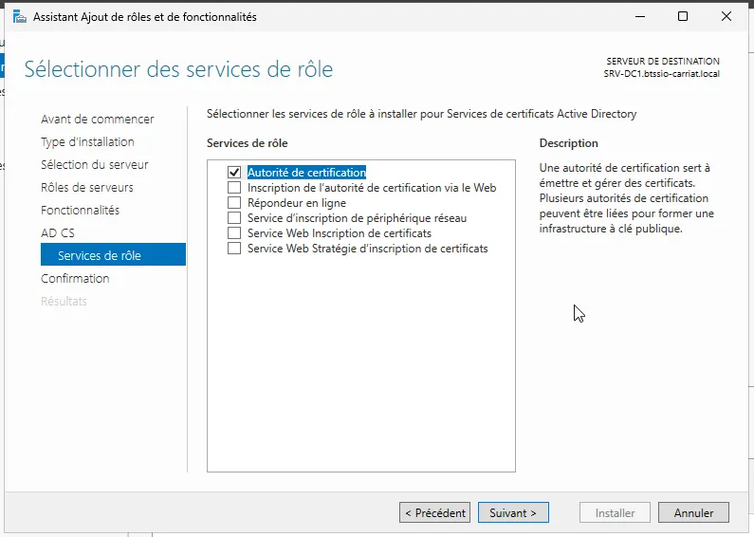Click the Suivant button
The image size is (754, 537).
point(513,513)
